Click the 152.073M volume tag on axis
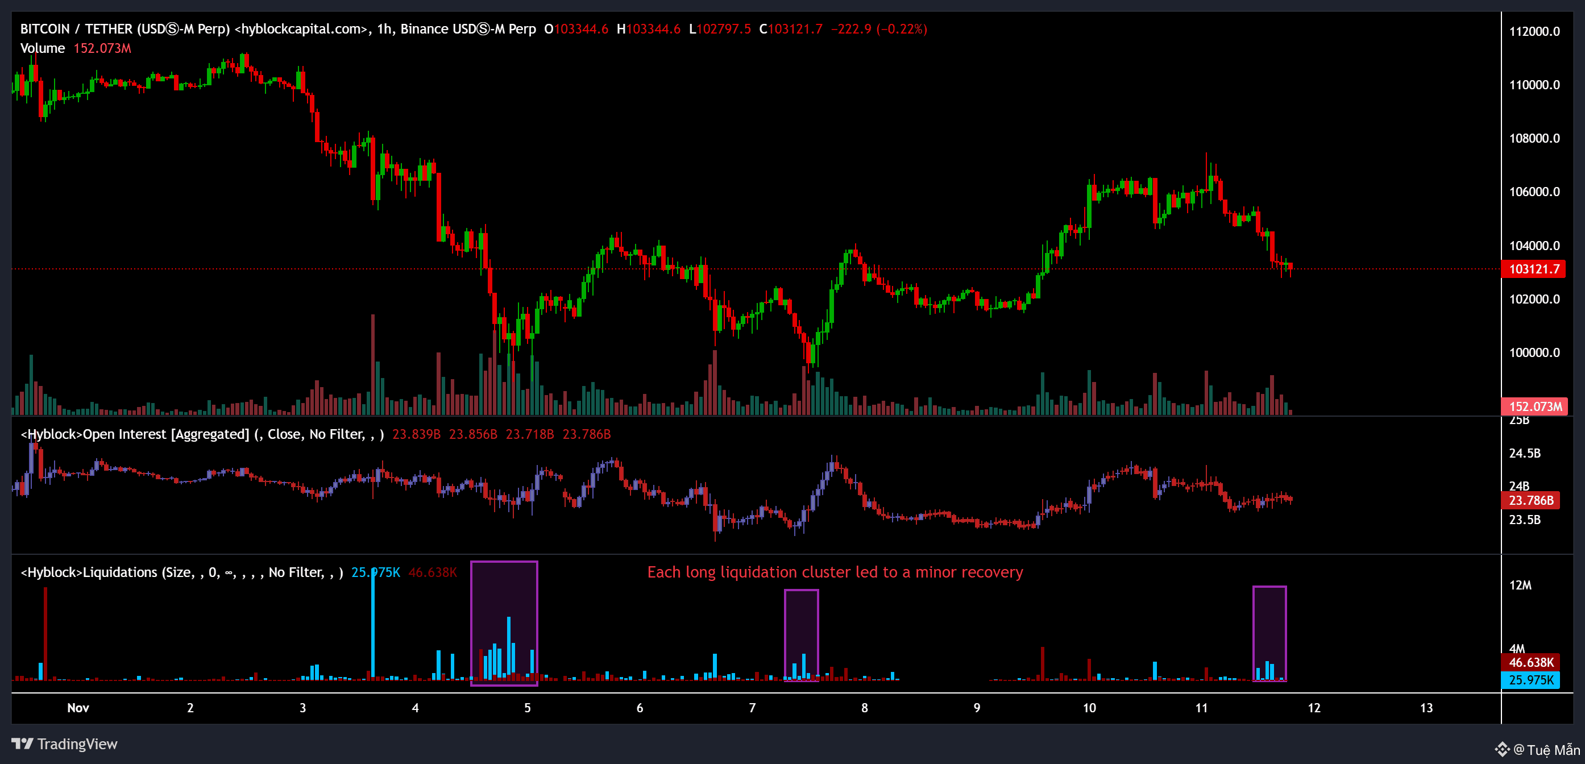Image resolution: width=1585 pixels, height=764 pixels. [1534, 406]
